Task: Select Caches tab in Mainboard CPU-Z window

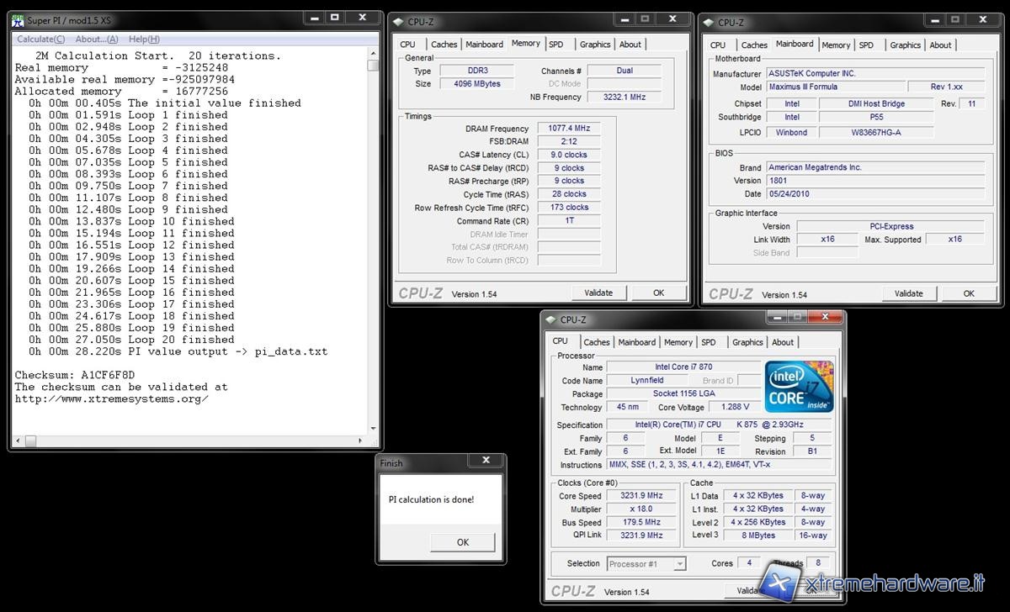Action: 754,45
